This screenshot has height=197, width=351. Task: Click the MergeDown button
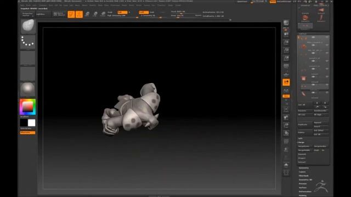[305, 146]
